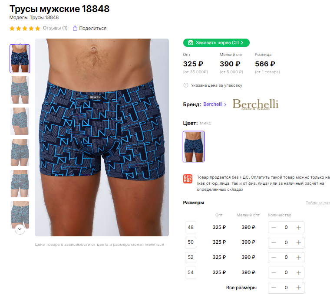Open the Таблица размеров link
The width and height of the screenshot is (330, 294).
pyautogui.click(x=318, y=203)
